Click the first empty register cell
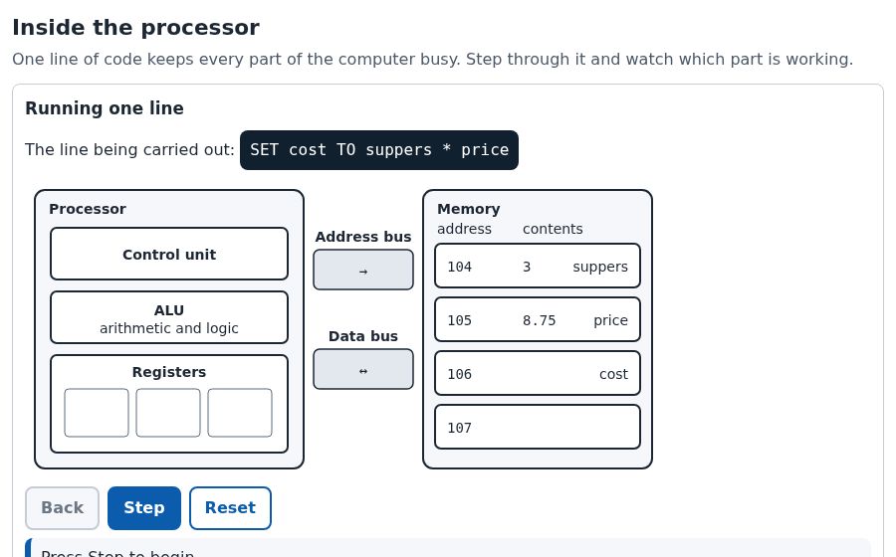Image resolution: width=896 pixels, height=557 pixels. pyautogui.click(x=97, y=413)
